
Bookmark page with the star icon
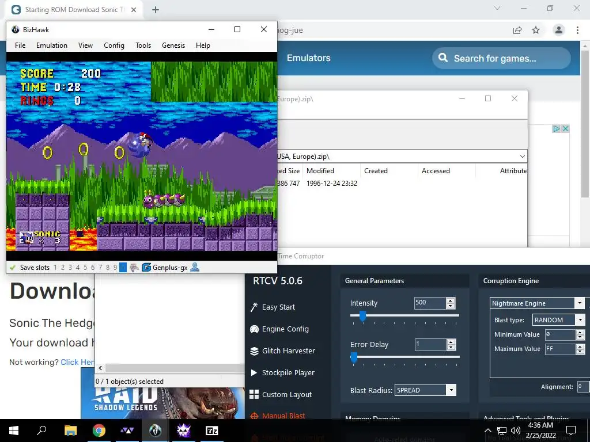(536, 30)
